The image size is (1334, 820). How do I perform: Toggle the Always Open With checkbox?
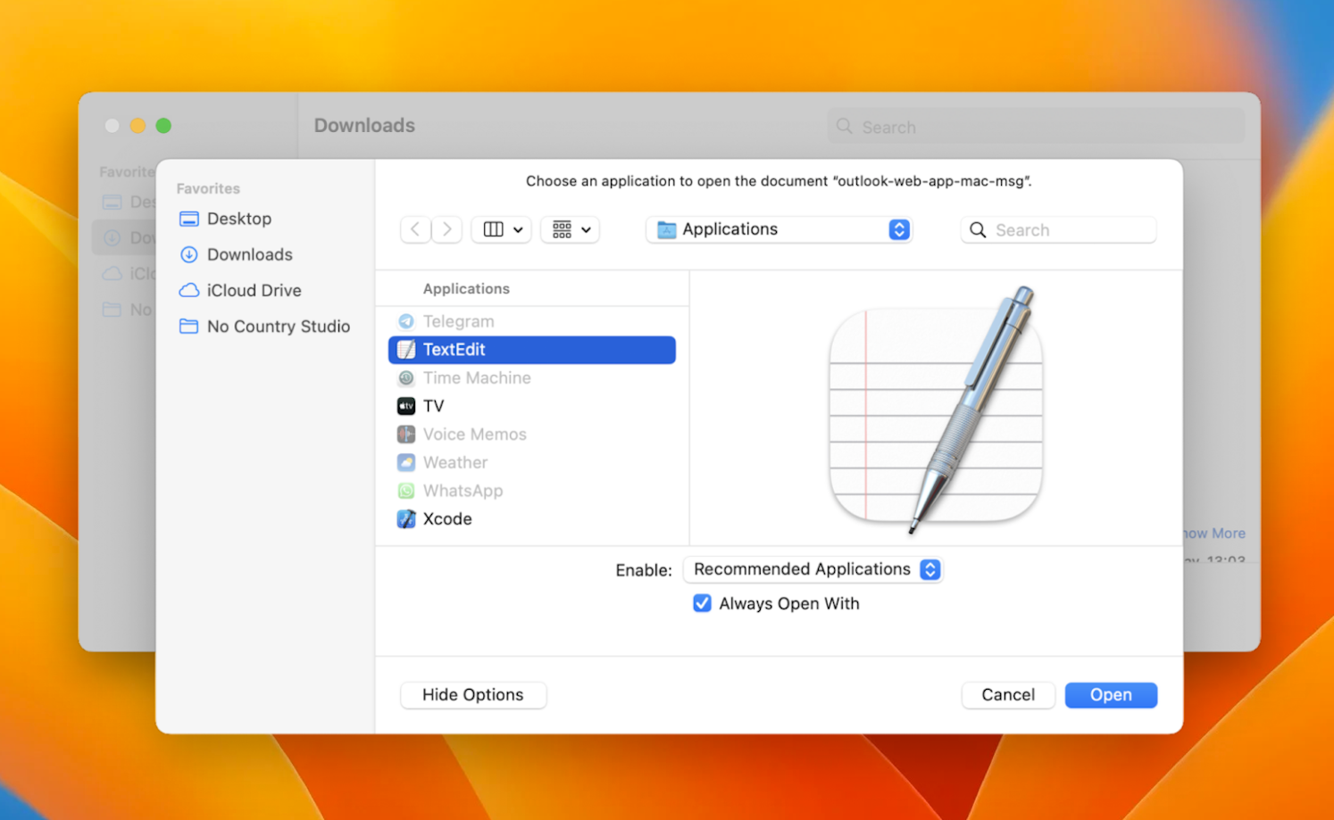pos(703,603)
